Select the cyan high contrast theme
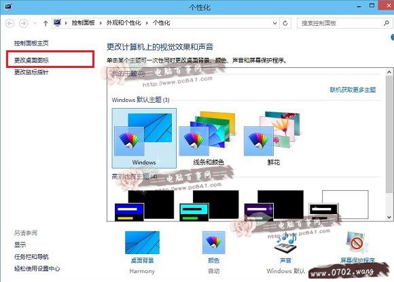Screen dimensions: 394x282 [209, 206]
